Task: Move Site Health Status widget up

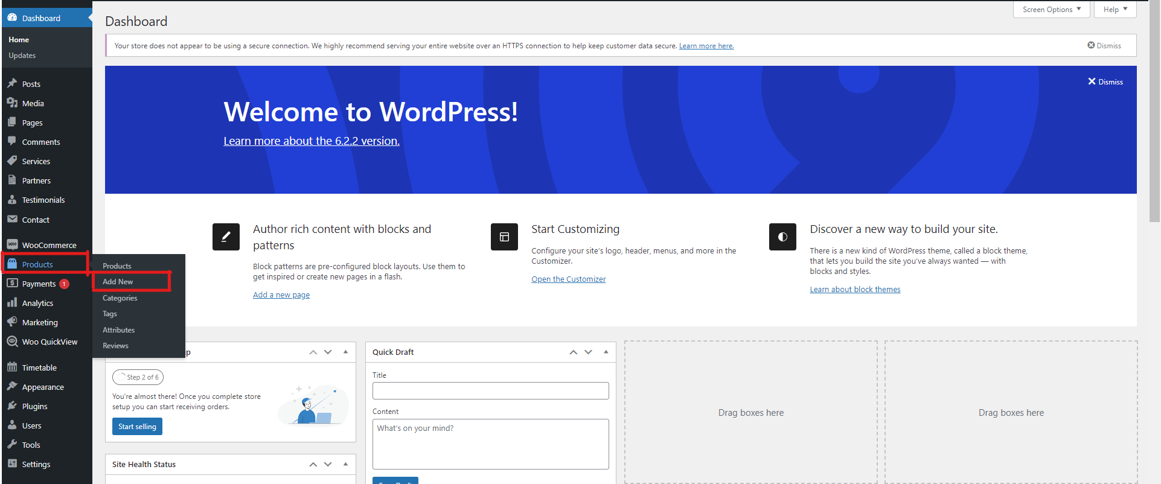Action: [313, 464]
